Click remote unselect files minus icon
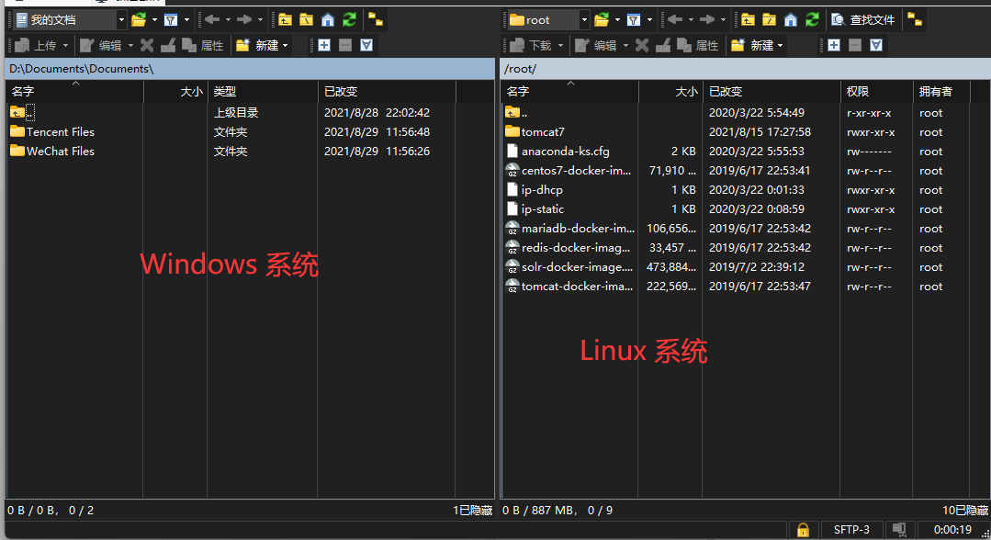The height and width of the screenshot is (540, 991). (855, 46)
